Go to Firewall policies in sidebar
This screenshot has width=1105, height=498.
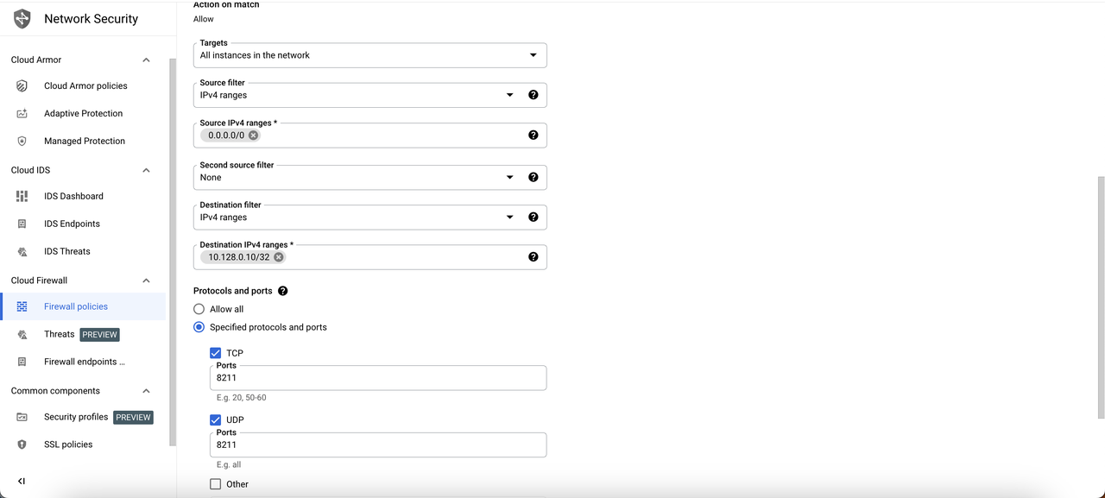click(76, 306)
